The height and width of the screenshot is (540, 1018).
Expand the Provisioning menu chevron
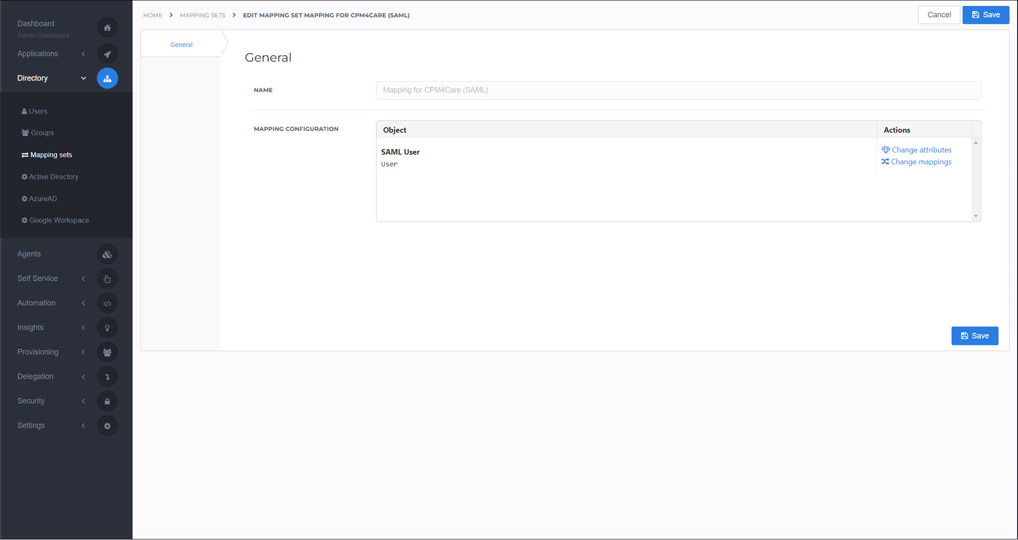[x=83, y=352]
